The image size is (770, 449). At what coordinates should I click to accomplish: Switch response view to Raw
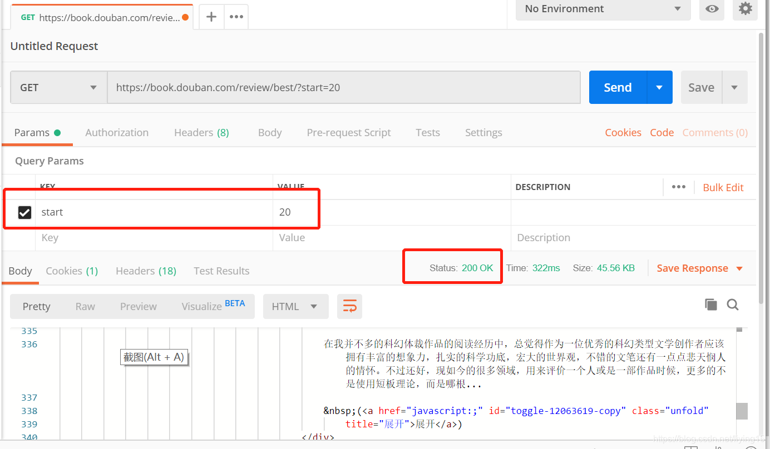(85, 306)
